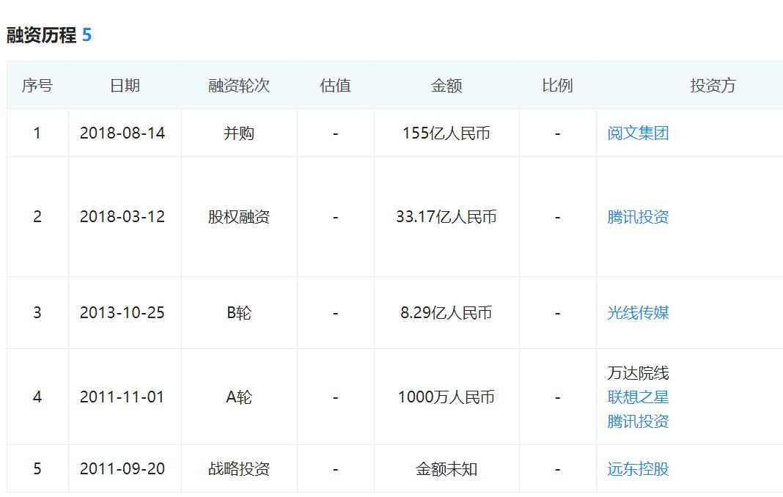The height and width of the screenshot is (497, 783).
Task: Click the 万达院线 investor text
Action: click(638, 373)
